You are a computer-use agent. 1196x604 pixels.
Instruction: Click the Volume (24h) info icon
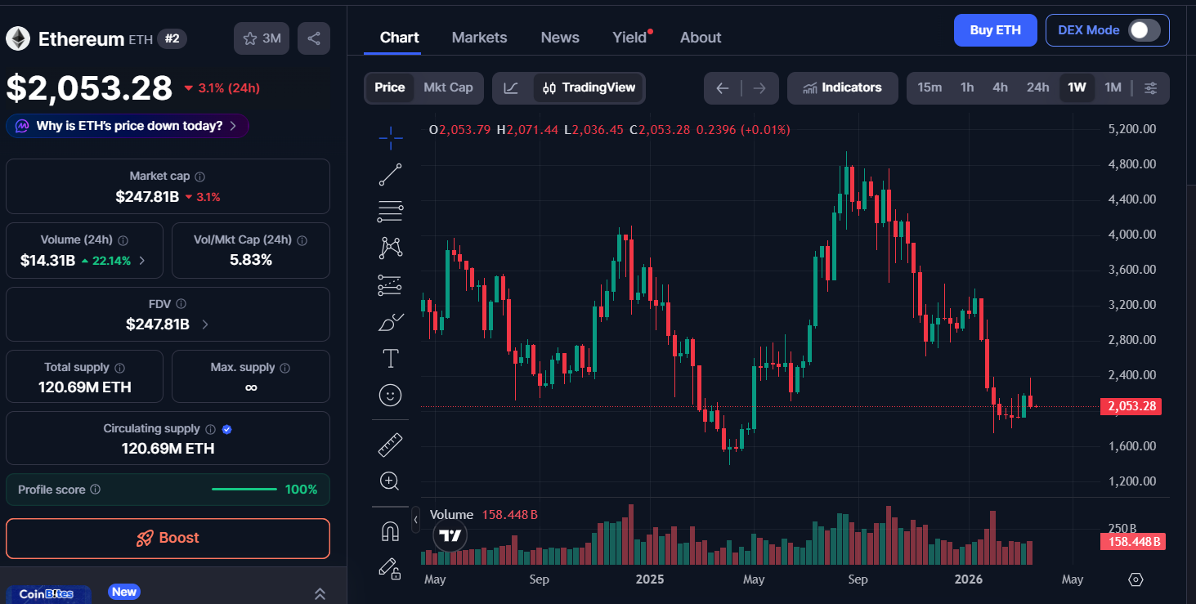tap(123, 240)
